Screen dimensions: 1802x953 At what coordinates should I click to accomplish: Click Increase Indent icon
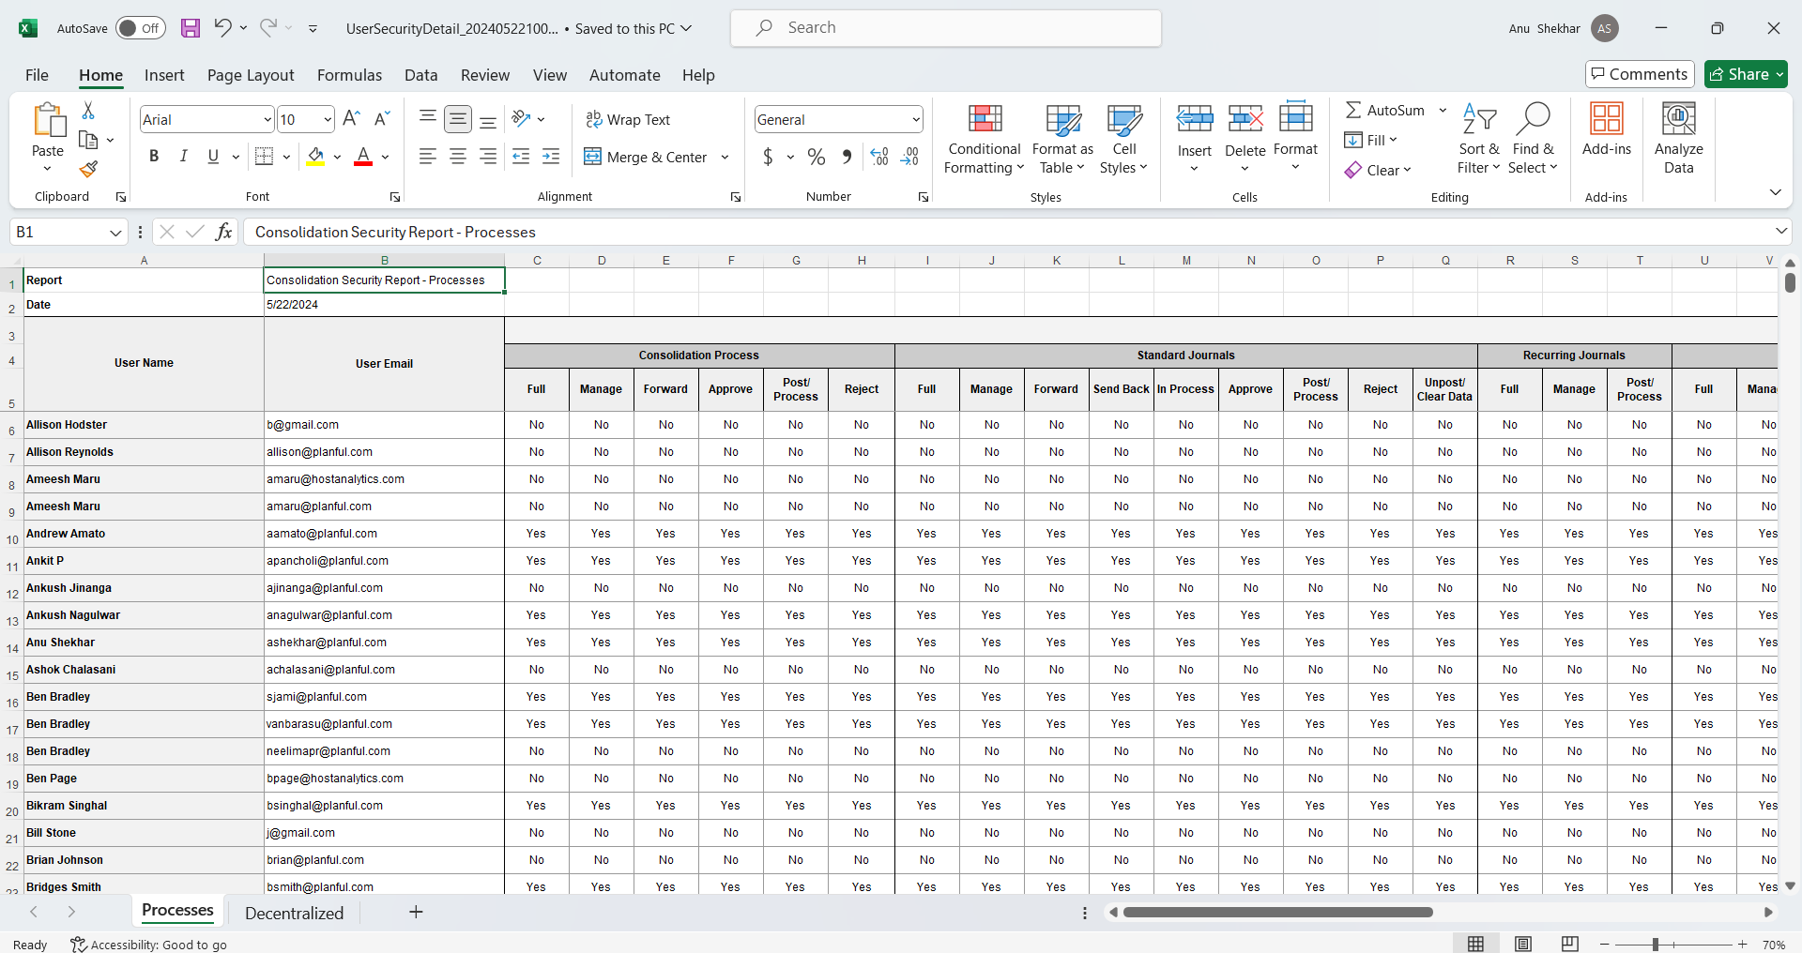(551, 157)
